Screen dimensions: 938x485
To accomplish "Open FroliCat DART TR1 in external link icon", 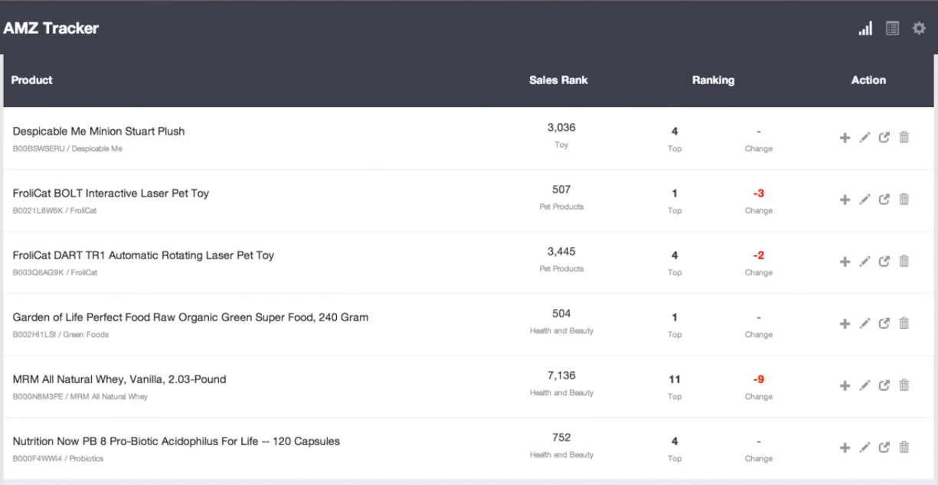I will click(884, 262).
